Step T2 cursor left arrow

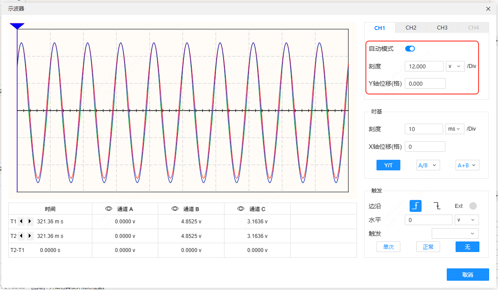click(21, 236)
